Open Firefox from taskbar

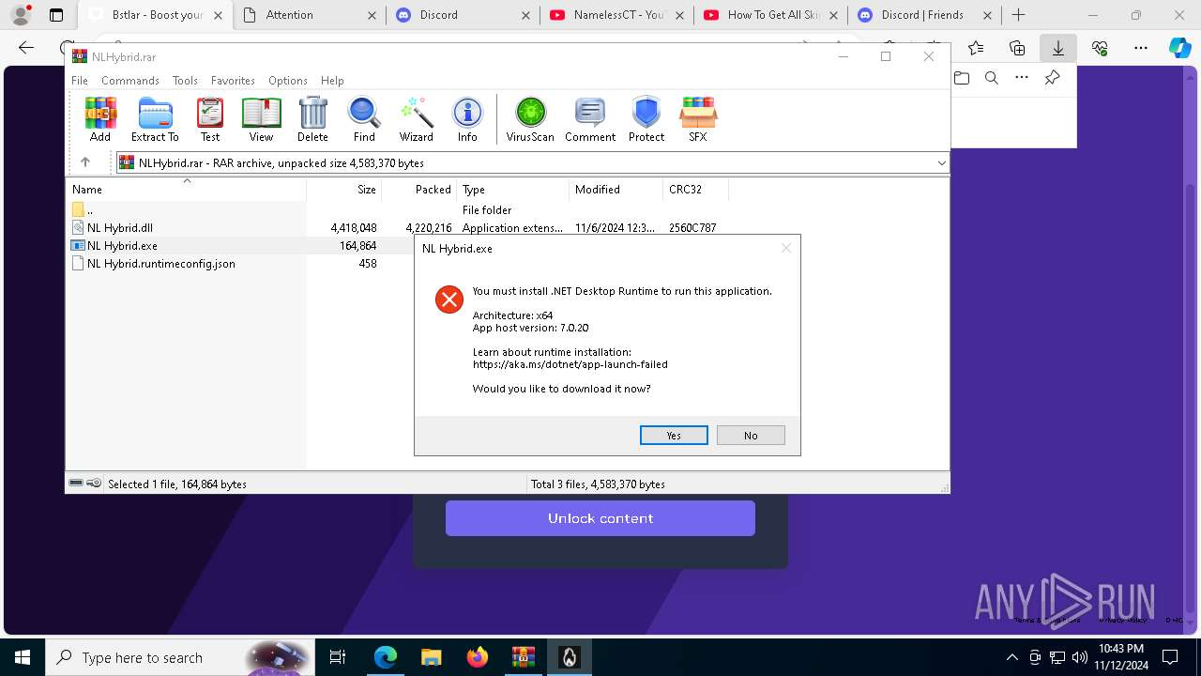tap(478, 657)
